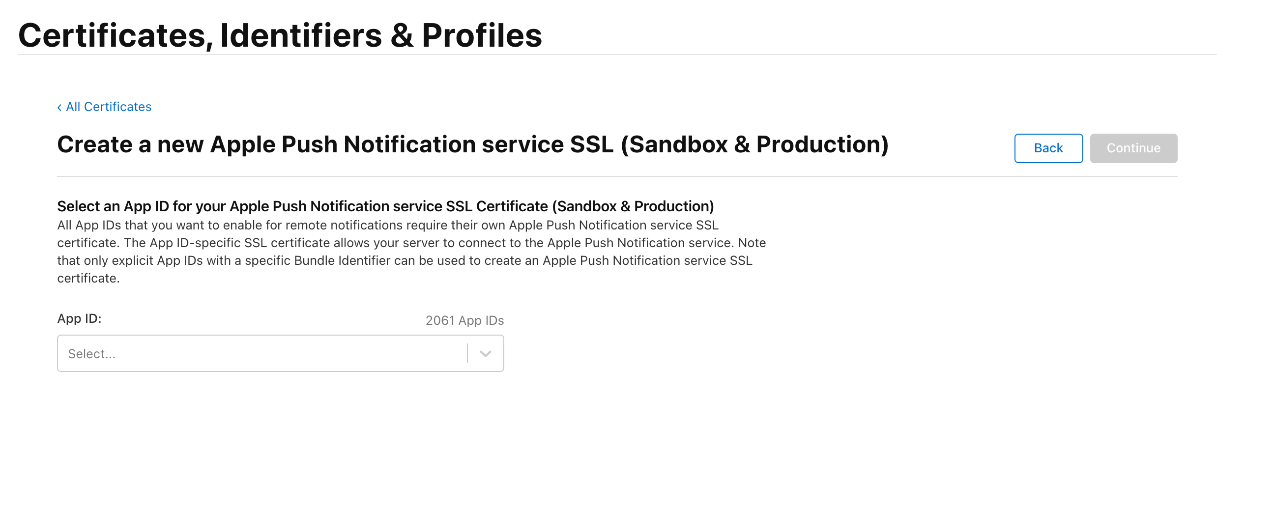Click the 2061 App IDs count text
This screenshot has width=1274, height=511.
coord(464,320)
